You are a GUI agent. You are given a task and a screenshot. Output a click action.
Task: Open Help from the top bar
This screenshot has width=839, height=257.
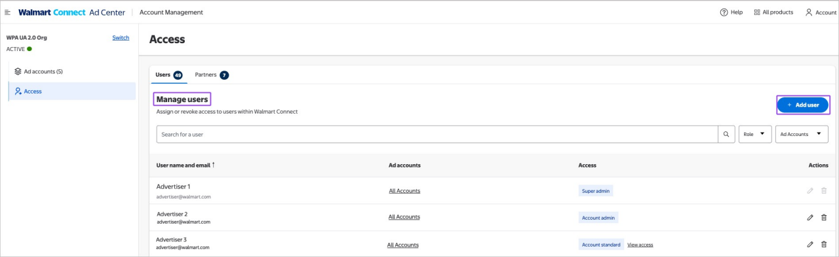(732, 12)
